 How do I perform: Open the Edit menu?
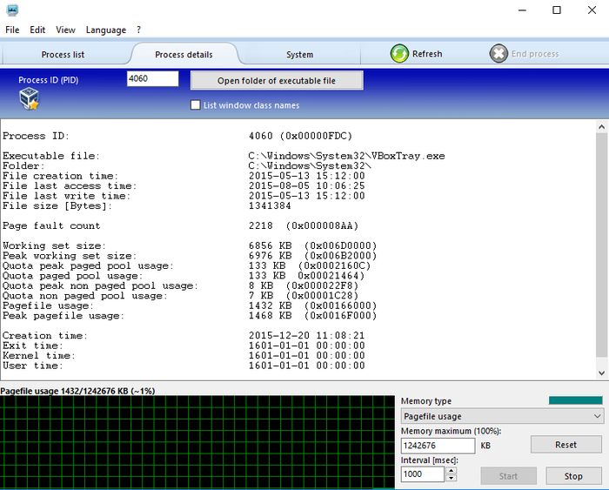point(37,30)
